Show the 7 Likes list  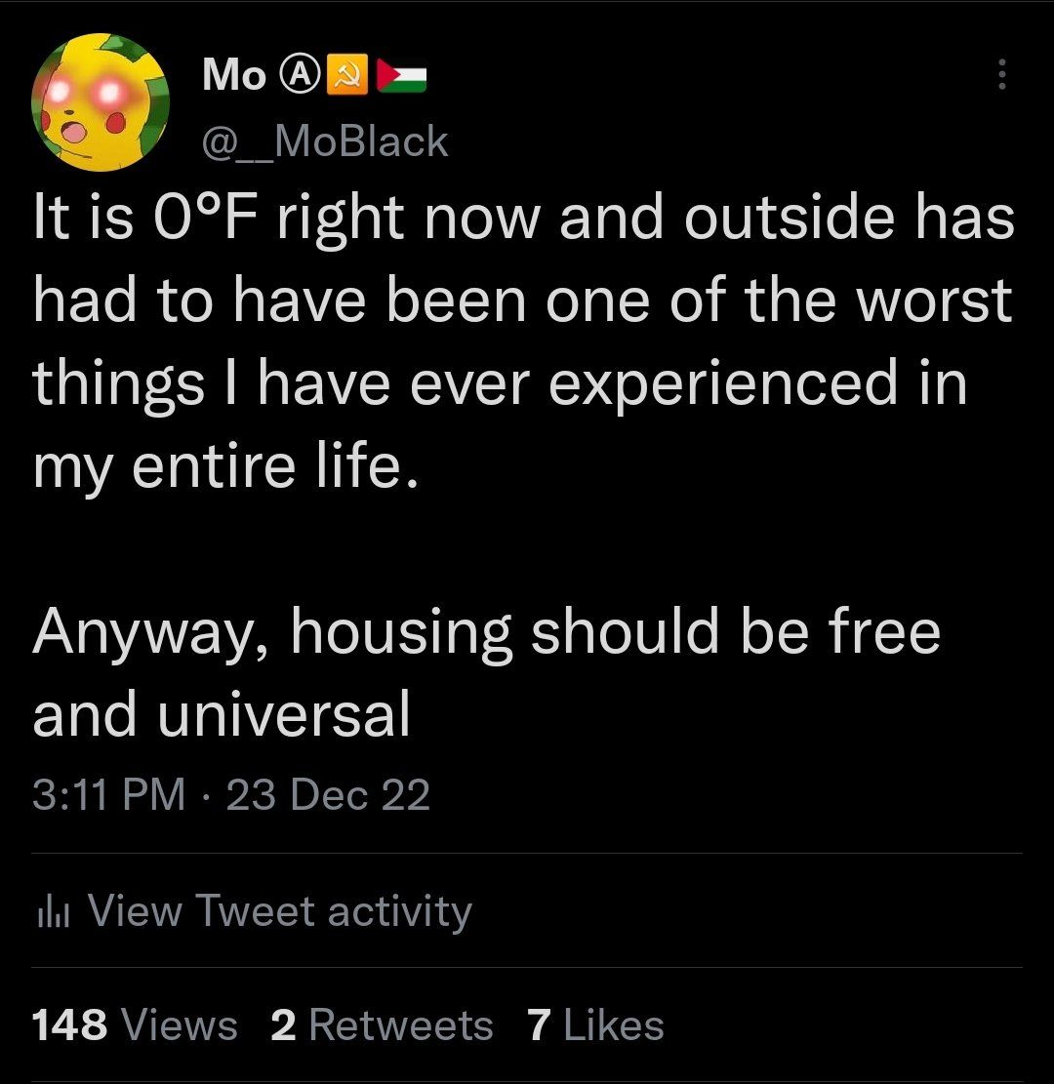tap(595, 1025)
